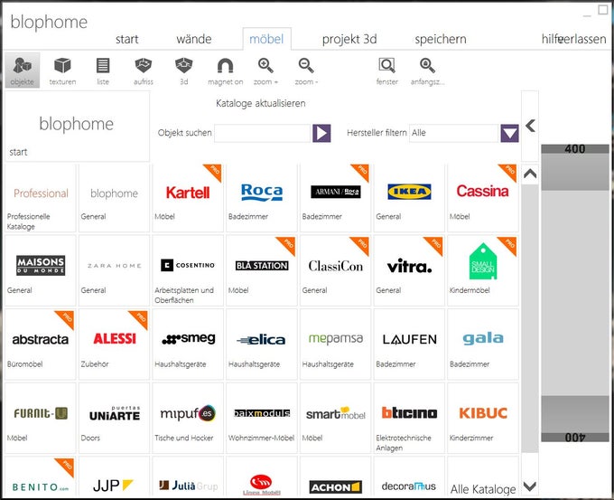This screenshot has width=614, height=500.
Task: Open the projekt 3d tab
Action: tap(349, 39)
